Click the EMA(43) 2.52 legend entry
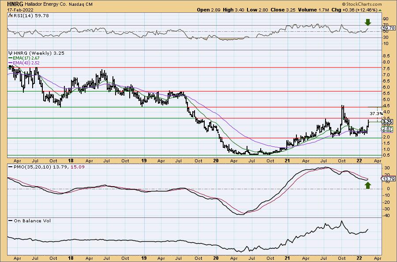The height and width of the screenshot is (262, 397). point(26,63)
